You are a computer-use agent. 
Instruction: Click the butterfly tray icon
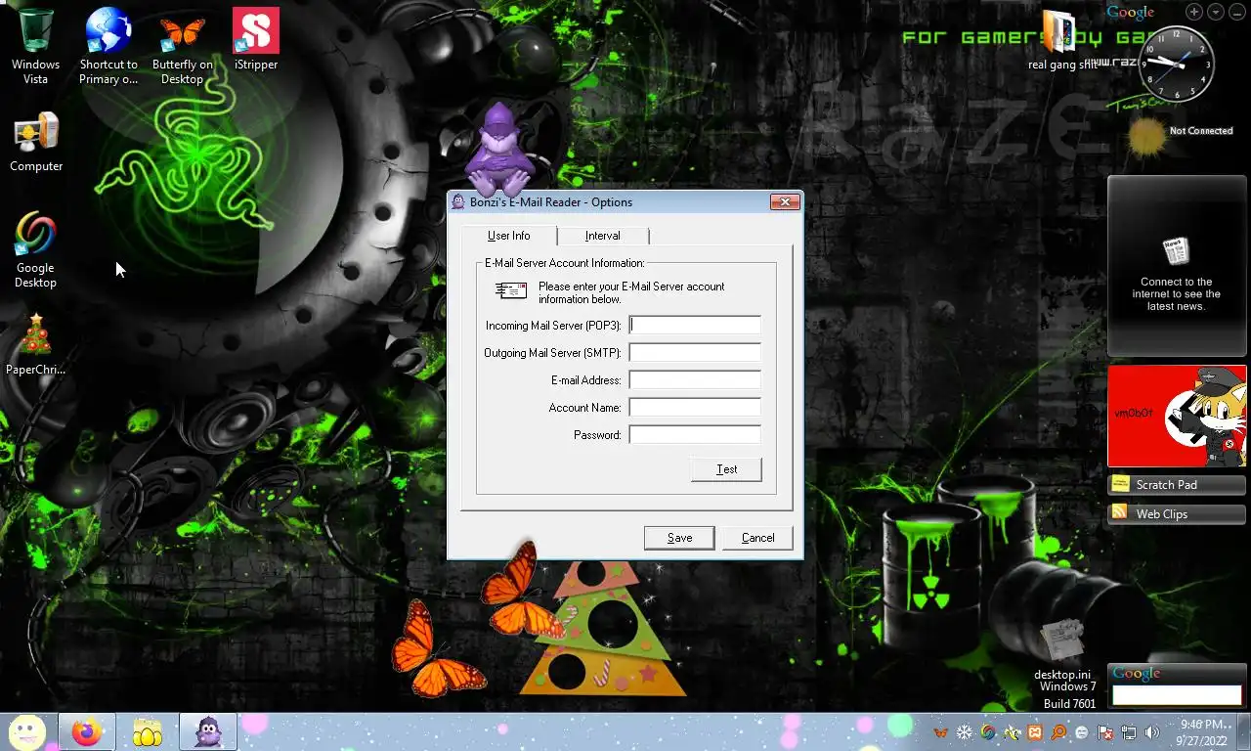[x=941, y=732]
